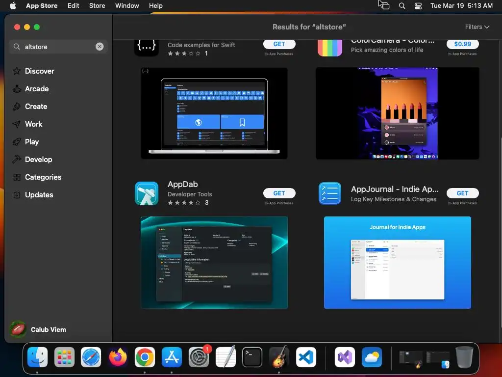View the Journal for Indie Apps screenshot

(x=397, y=263)
